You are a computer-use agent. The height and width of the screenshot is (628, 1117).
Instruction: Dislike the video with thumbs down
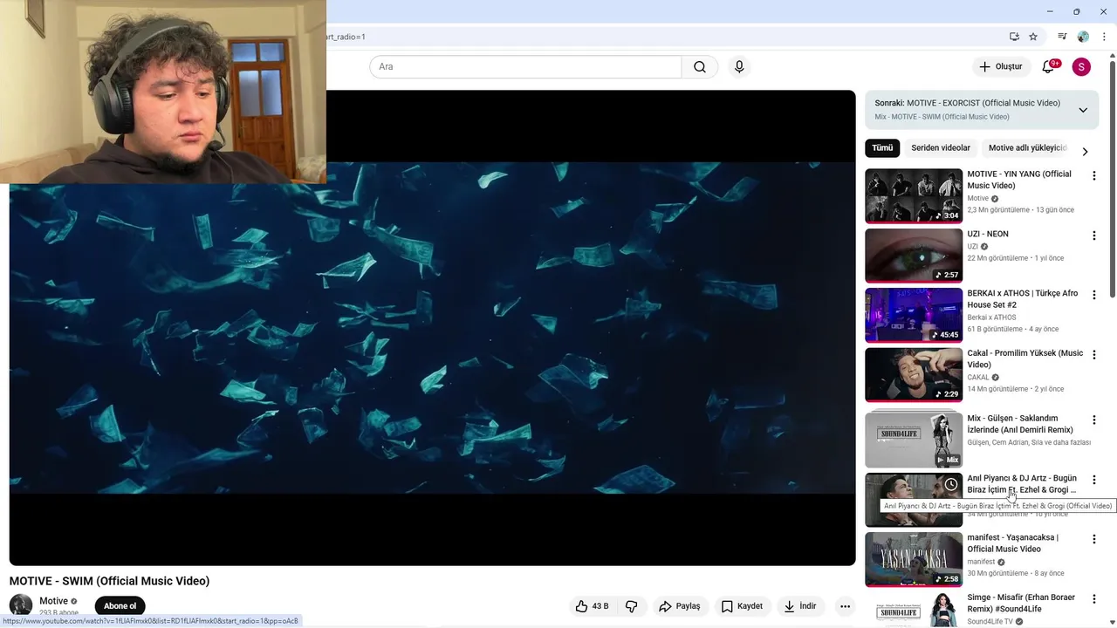pos(631,606)
